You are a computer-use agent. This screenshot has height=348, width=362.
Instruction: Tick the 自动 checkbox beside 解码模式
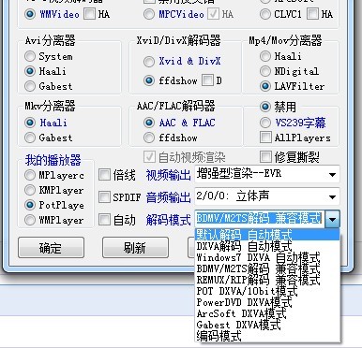click(x=104, y=220)
